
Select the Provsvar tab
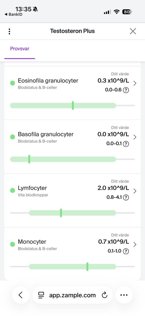(20, 49)
